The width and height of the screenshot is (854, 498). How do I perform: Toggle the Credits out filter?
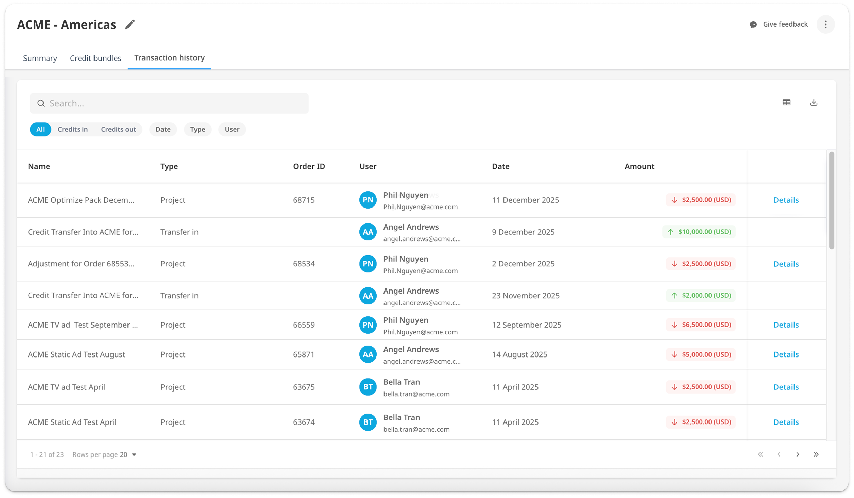[118, 129]
